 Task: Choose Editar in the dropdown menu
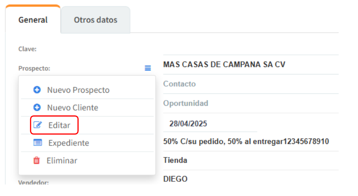click(x=59, y=125)
